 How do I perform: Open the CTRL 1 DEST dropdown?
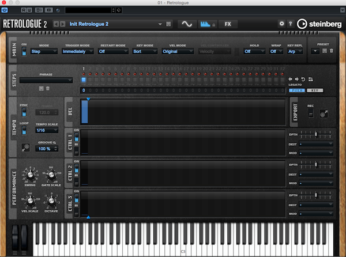pyautogui.click(x=316, y=144)
